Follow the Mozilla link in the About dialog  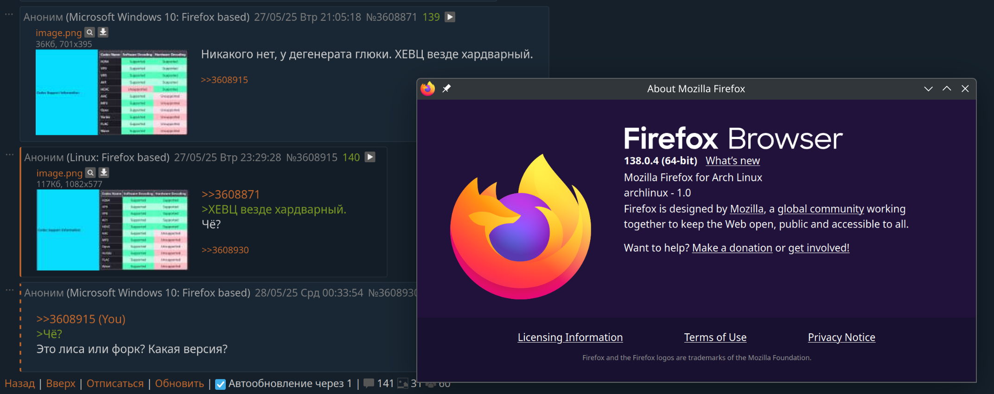tap(746, 209)
